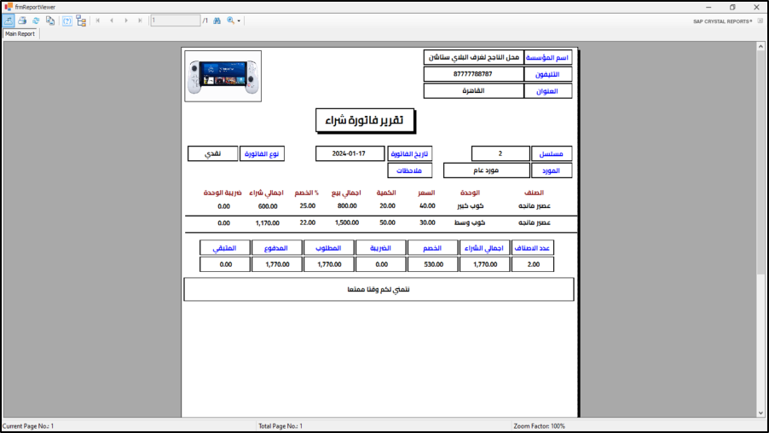Toggle the parameter panel button
Viewport: 769px width, 433px height.
click(x=67, y=20)
